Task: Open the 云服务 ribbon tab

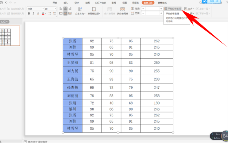Action: tap(136, 3)
